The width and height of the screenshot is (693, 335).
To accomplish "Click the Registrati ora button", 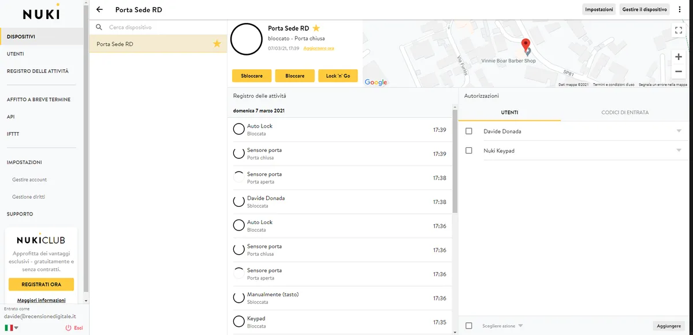I will (42, 284).
